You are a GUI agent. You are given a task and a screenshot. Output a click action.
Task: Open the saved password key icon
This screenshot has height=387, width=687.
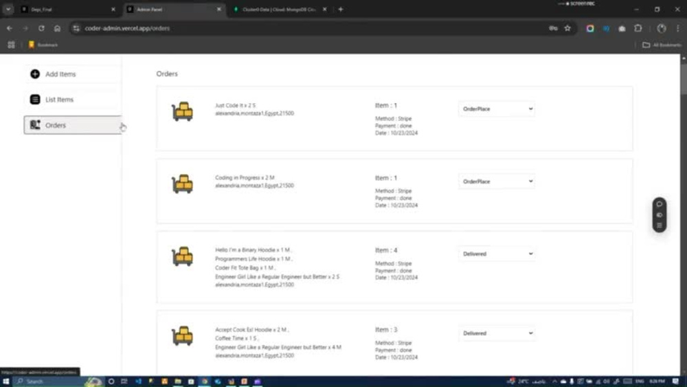tap(553, 28)
